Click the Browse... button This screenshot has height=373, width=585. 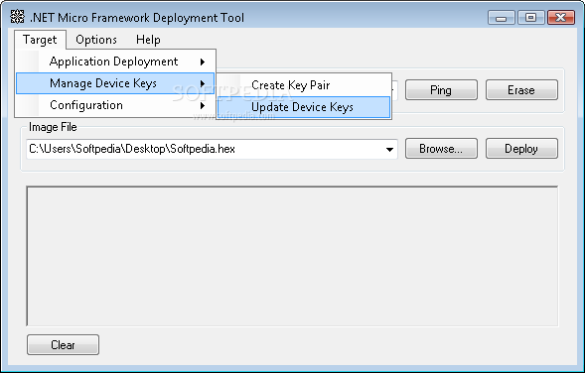tap(441, 149)
